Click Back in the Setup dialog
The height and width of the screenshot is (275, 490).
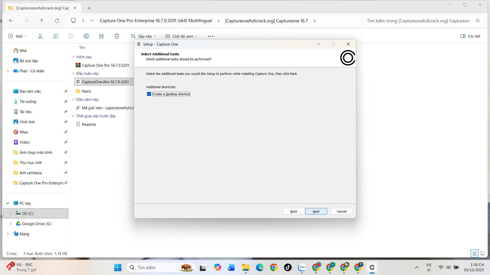(x=293, y=211)
